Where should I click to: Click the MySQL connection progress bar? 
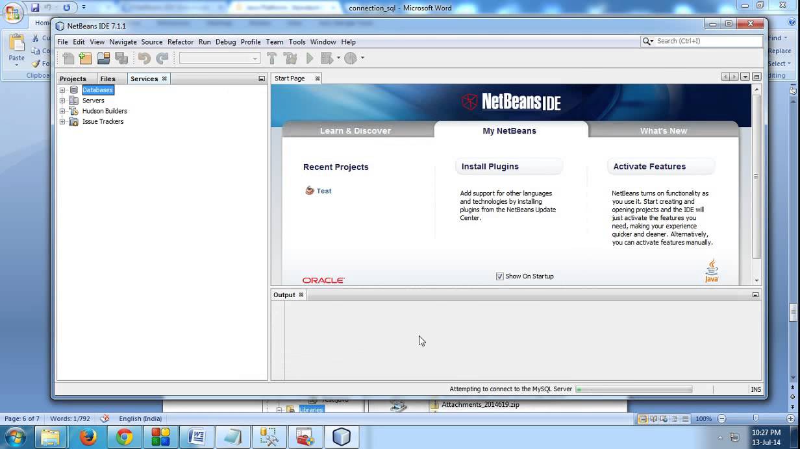click(634, 389)
